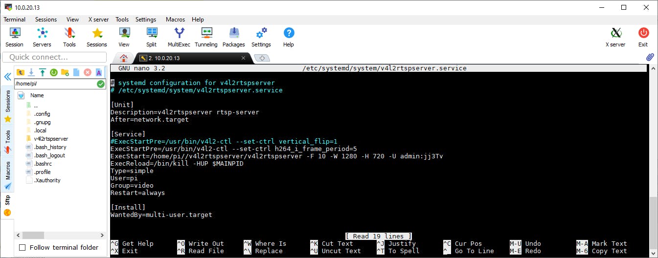Select the .local folder
Image resolution: width=658 pixels, height=258 pixels.
tap(40, 130)
